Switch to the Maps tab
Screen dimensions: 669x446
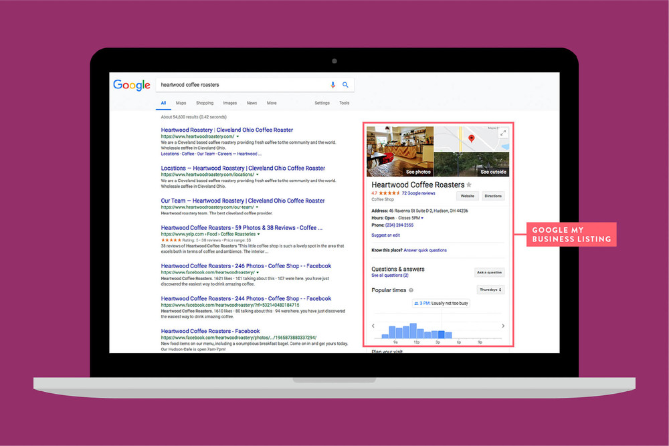181,103
